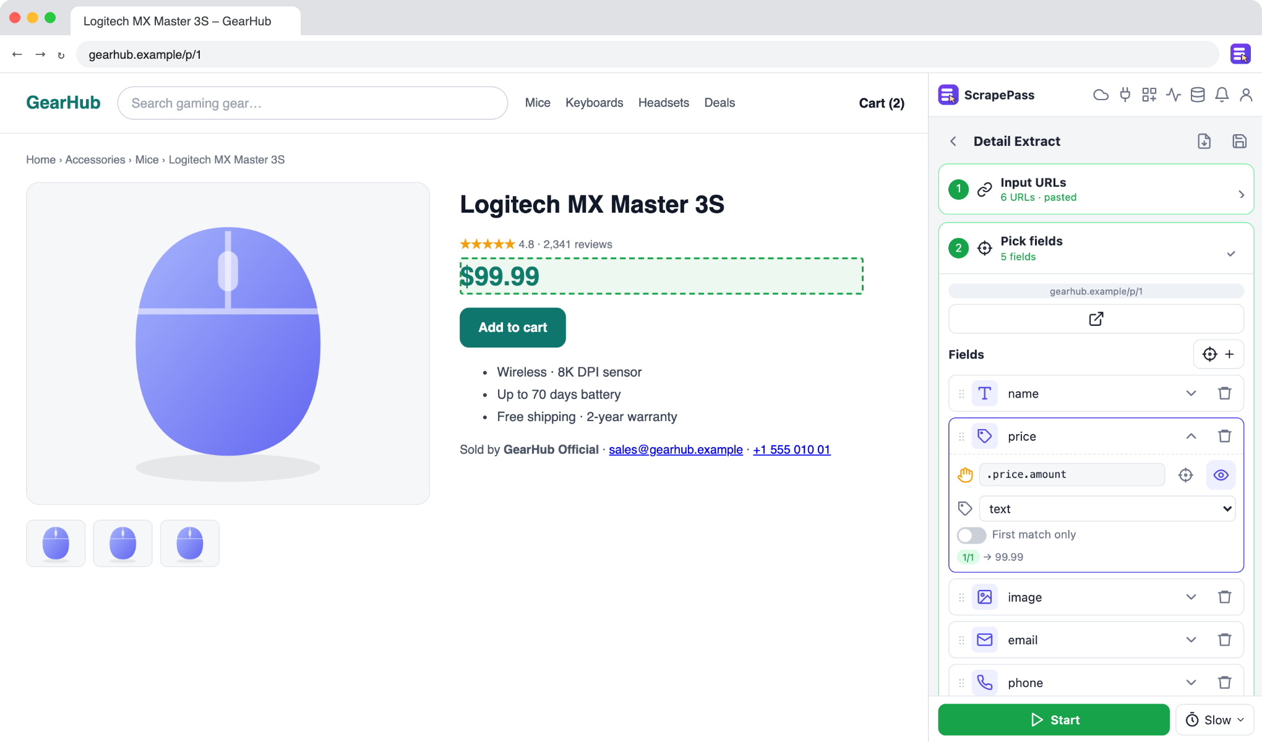Re-pick price selector with crosshair icon
Viewport: 1262px width, 742px height.
pyautogui.click(x=1185, y=474)
